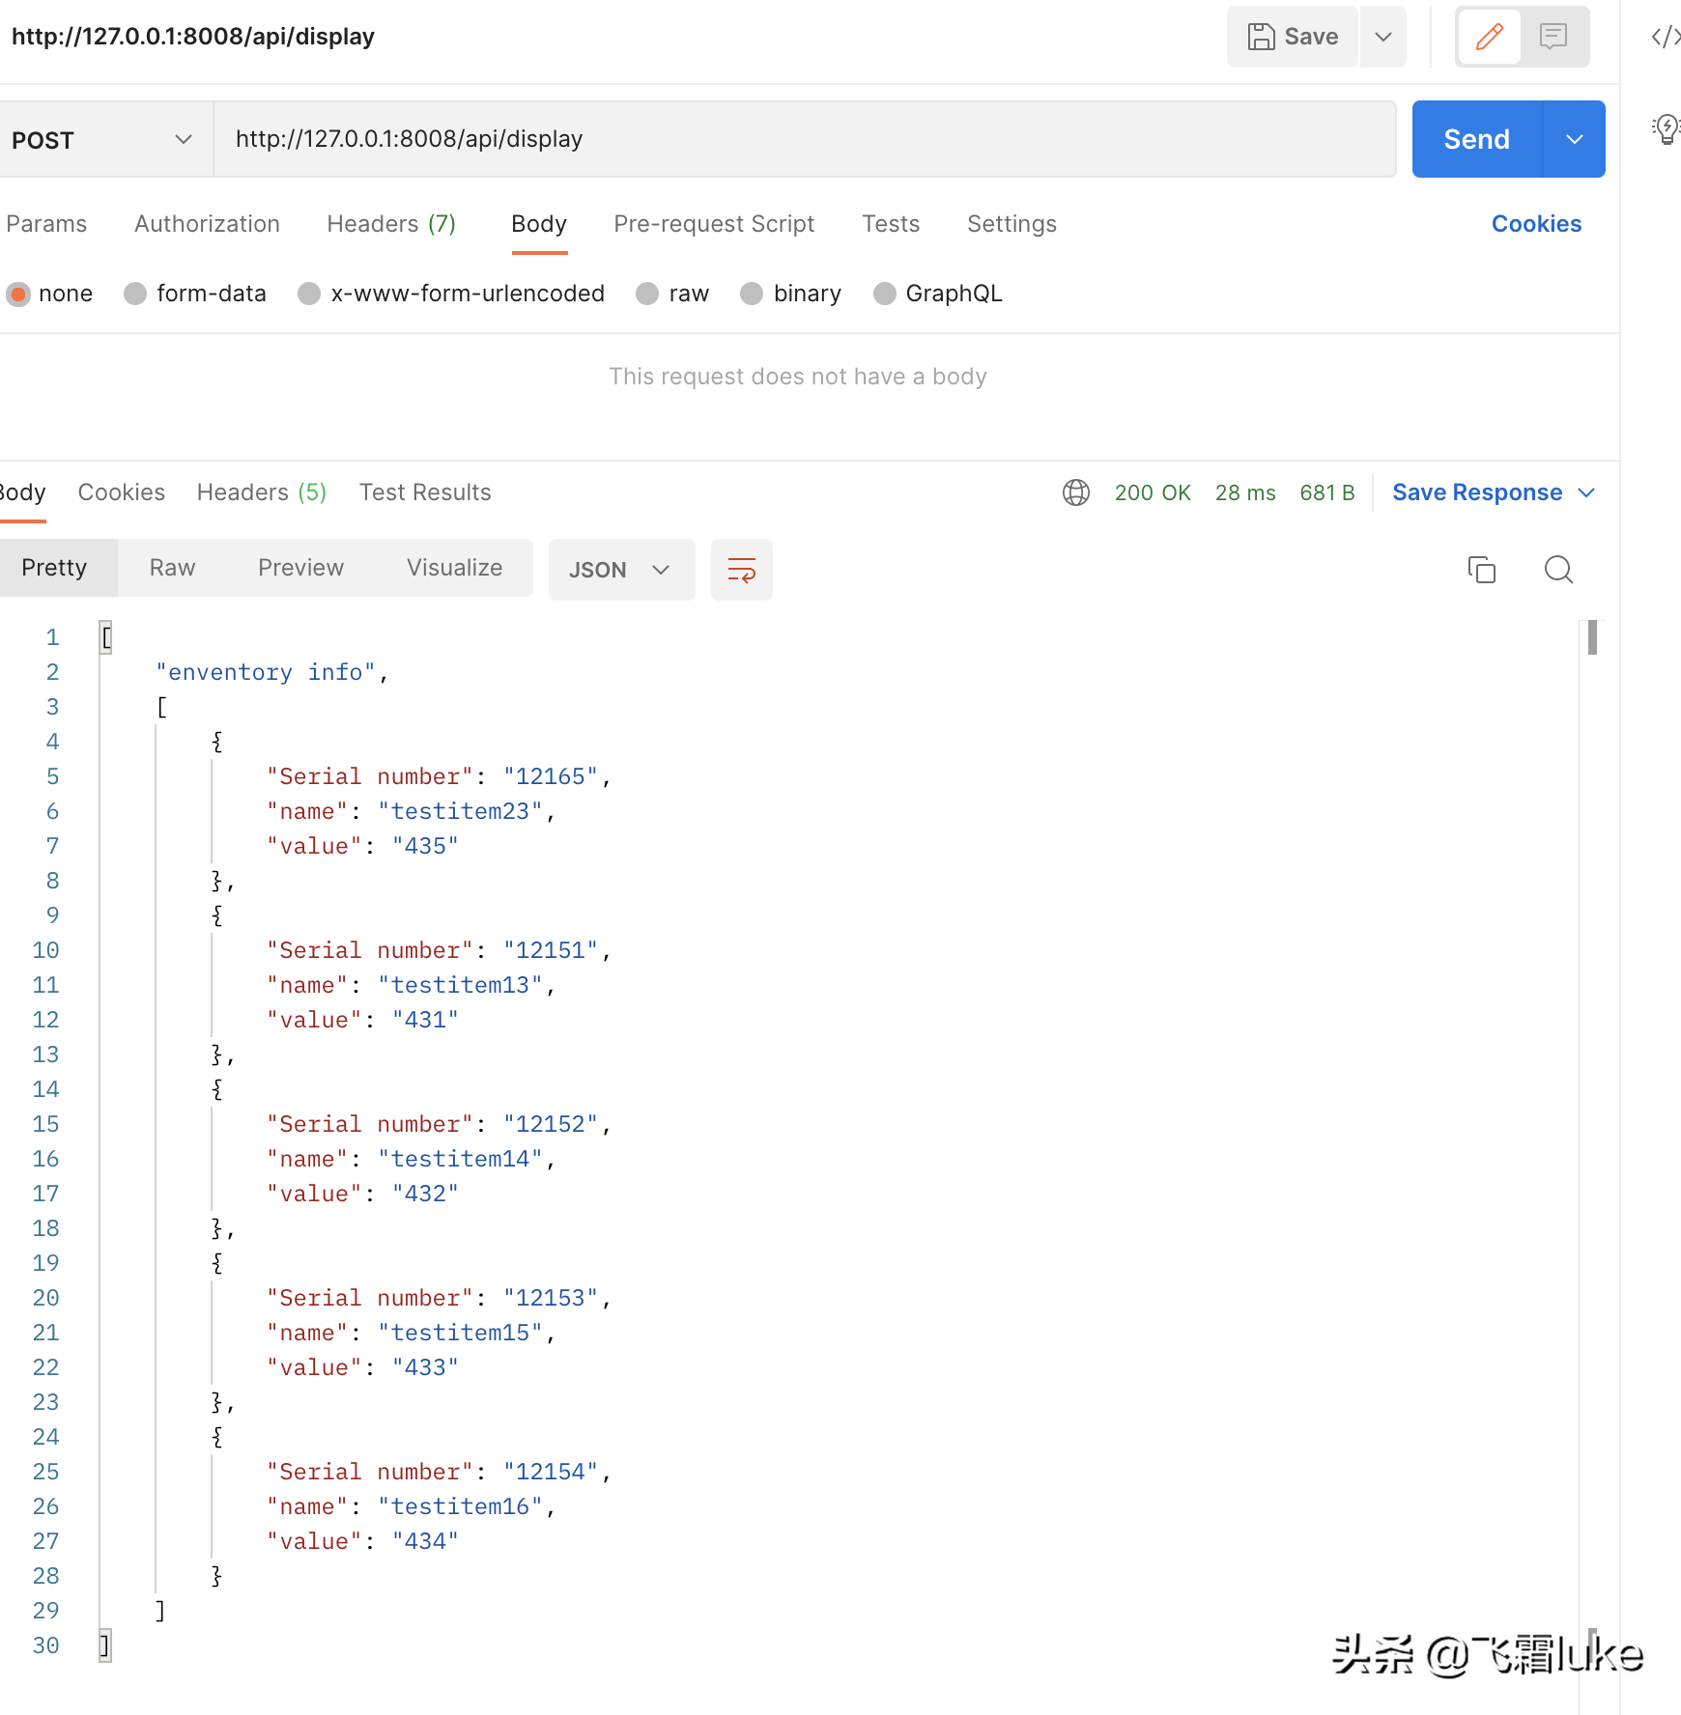
Task: Open the comments icon
Action: tap(1553, 37)
